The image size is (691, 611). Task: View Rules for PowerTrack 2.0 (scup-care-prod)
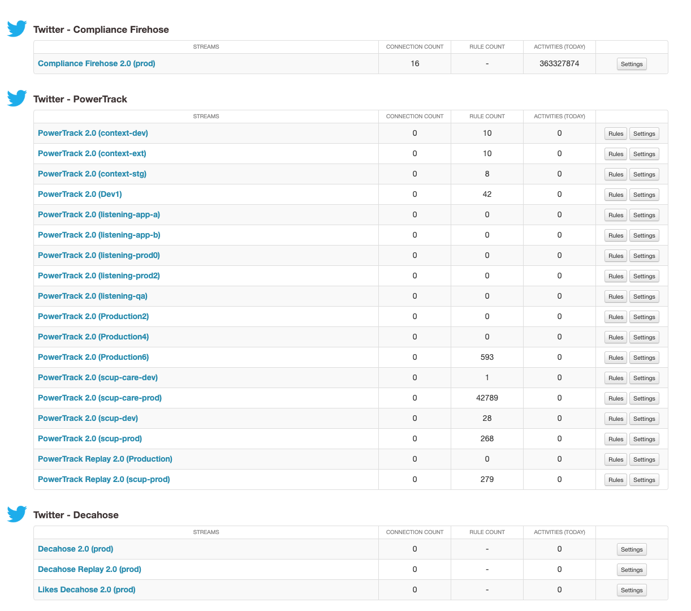pyautogui.click(x=616, y=398)
